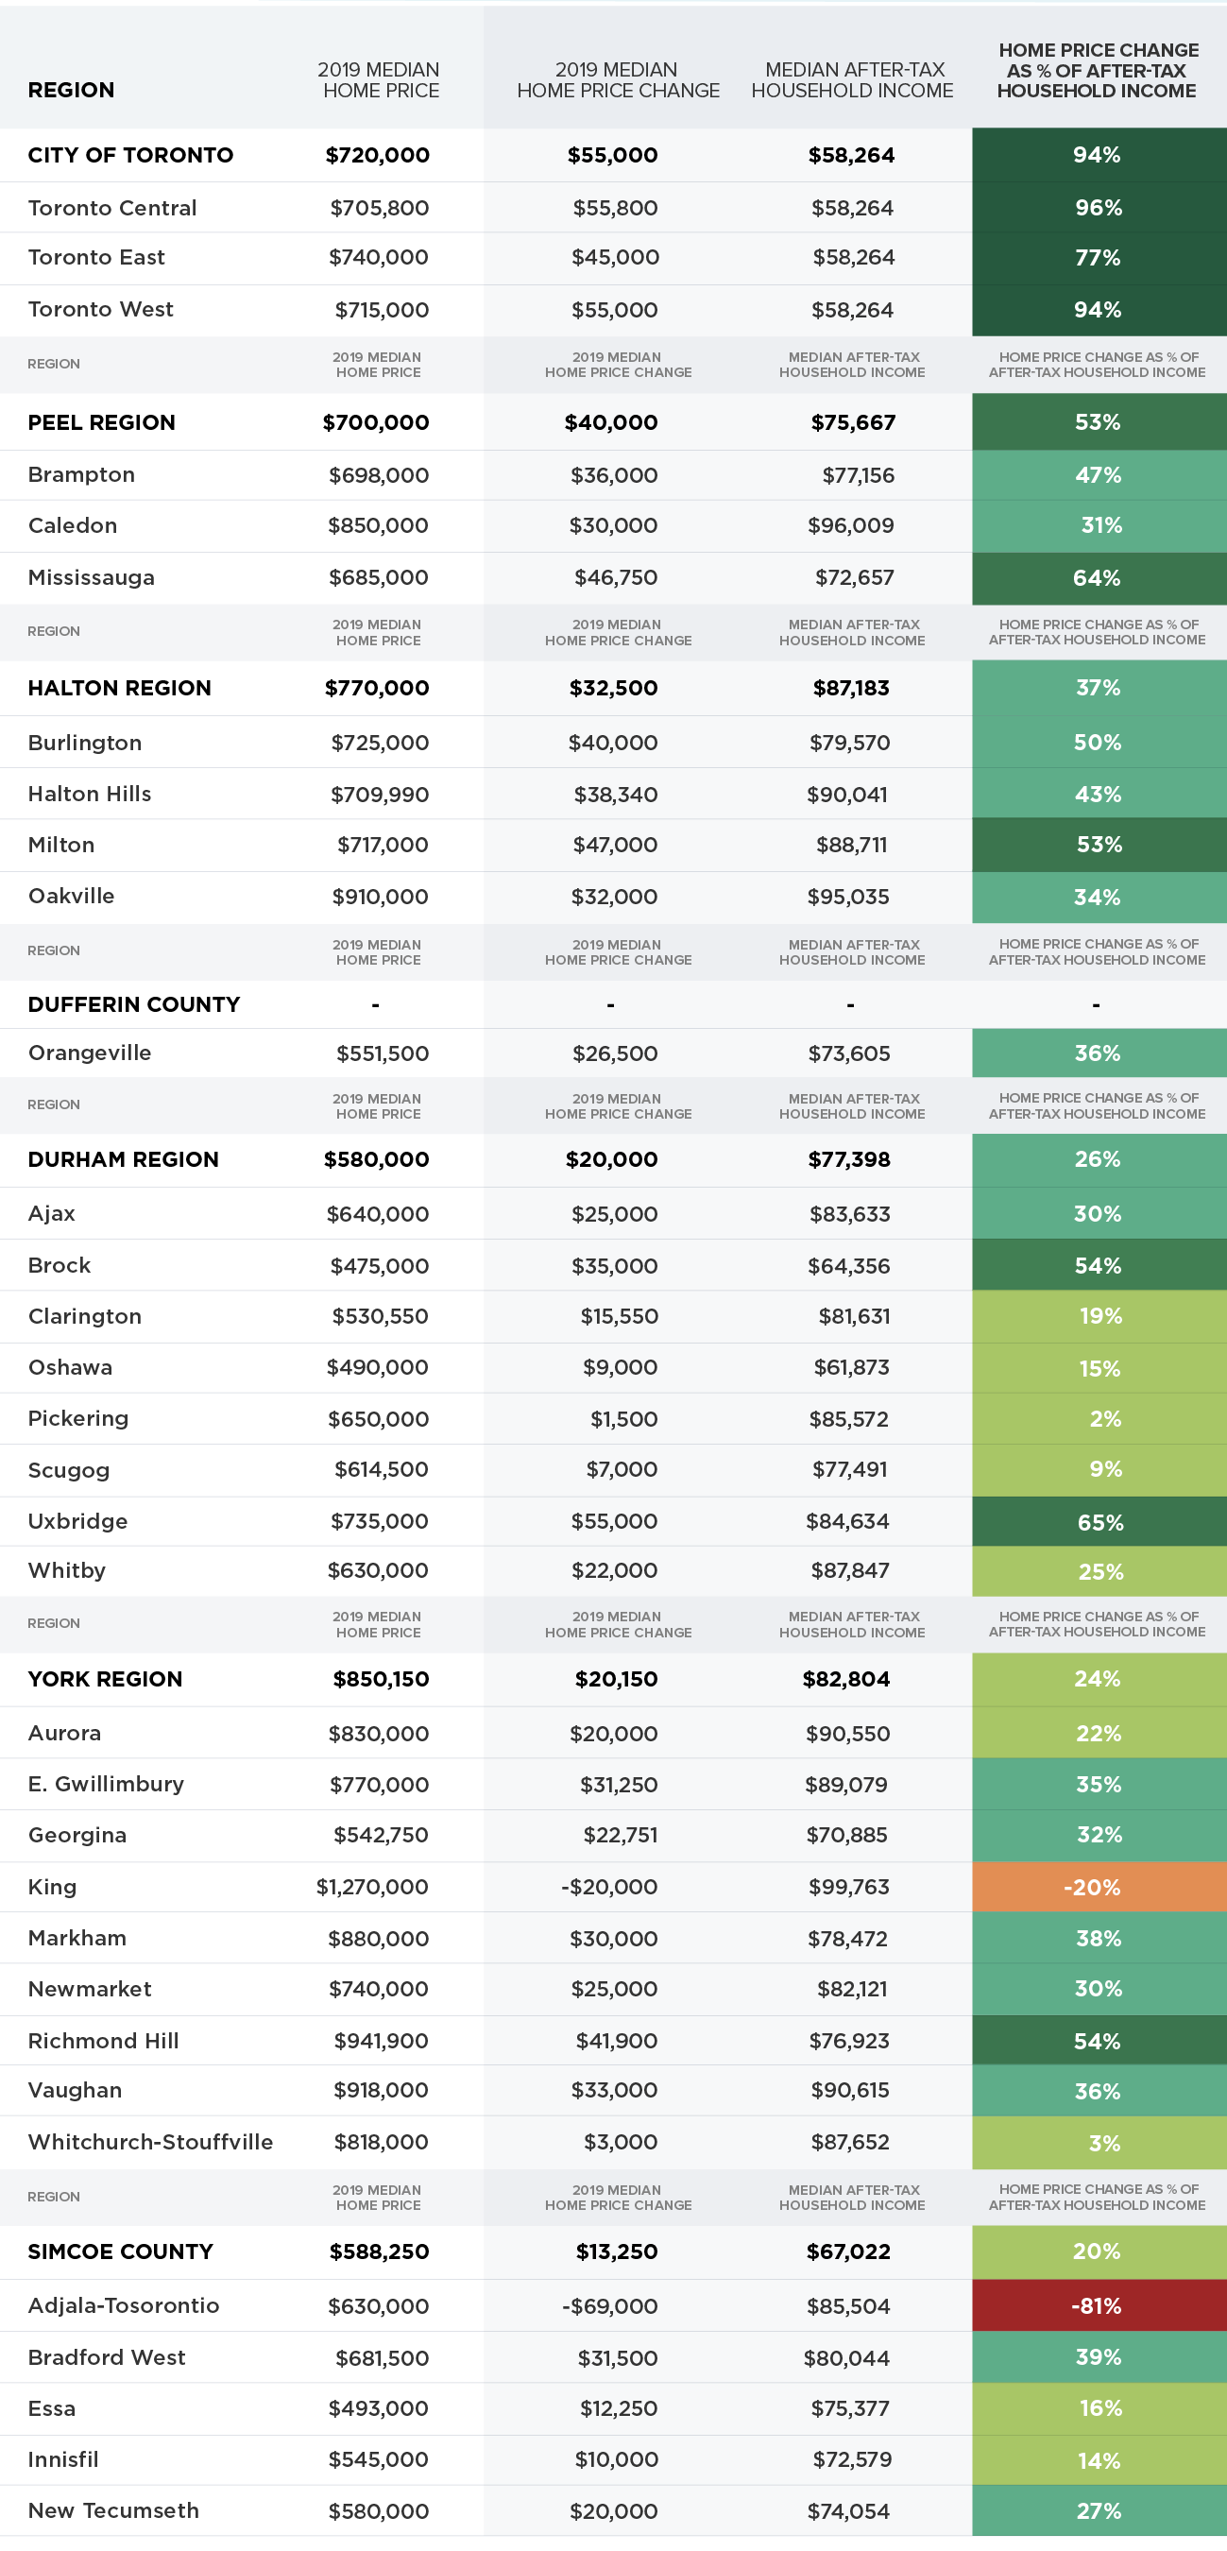Image resolution: width=1227 pixels, height=2551 pixels.
Task: Select the Pickering 2% light green cell
Action: [x=1099, y=1418]
